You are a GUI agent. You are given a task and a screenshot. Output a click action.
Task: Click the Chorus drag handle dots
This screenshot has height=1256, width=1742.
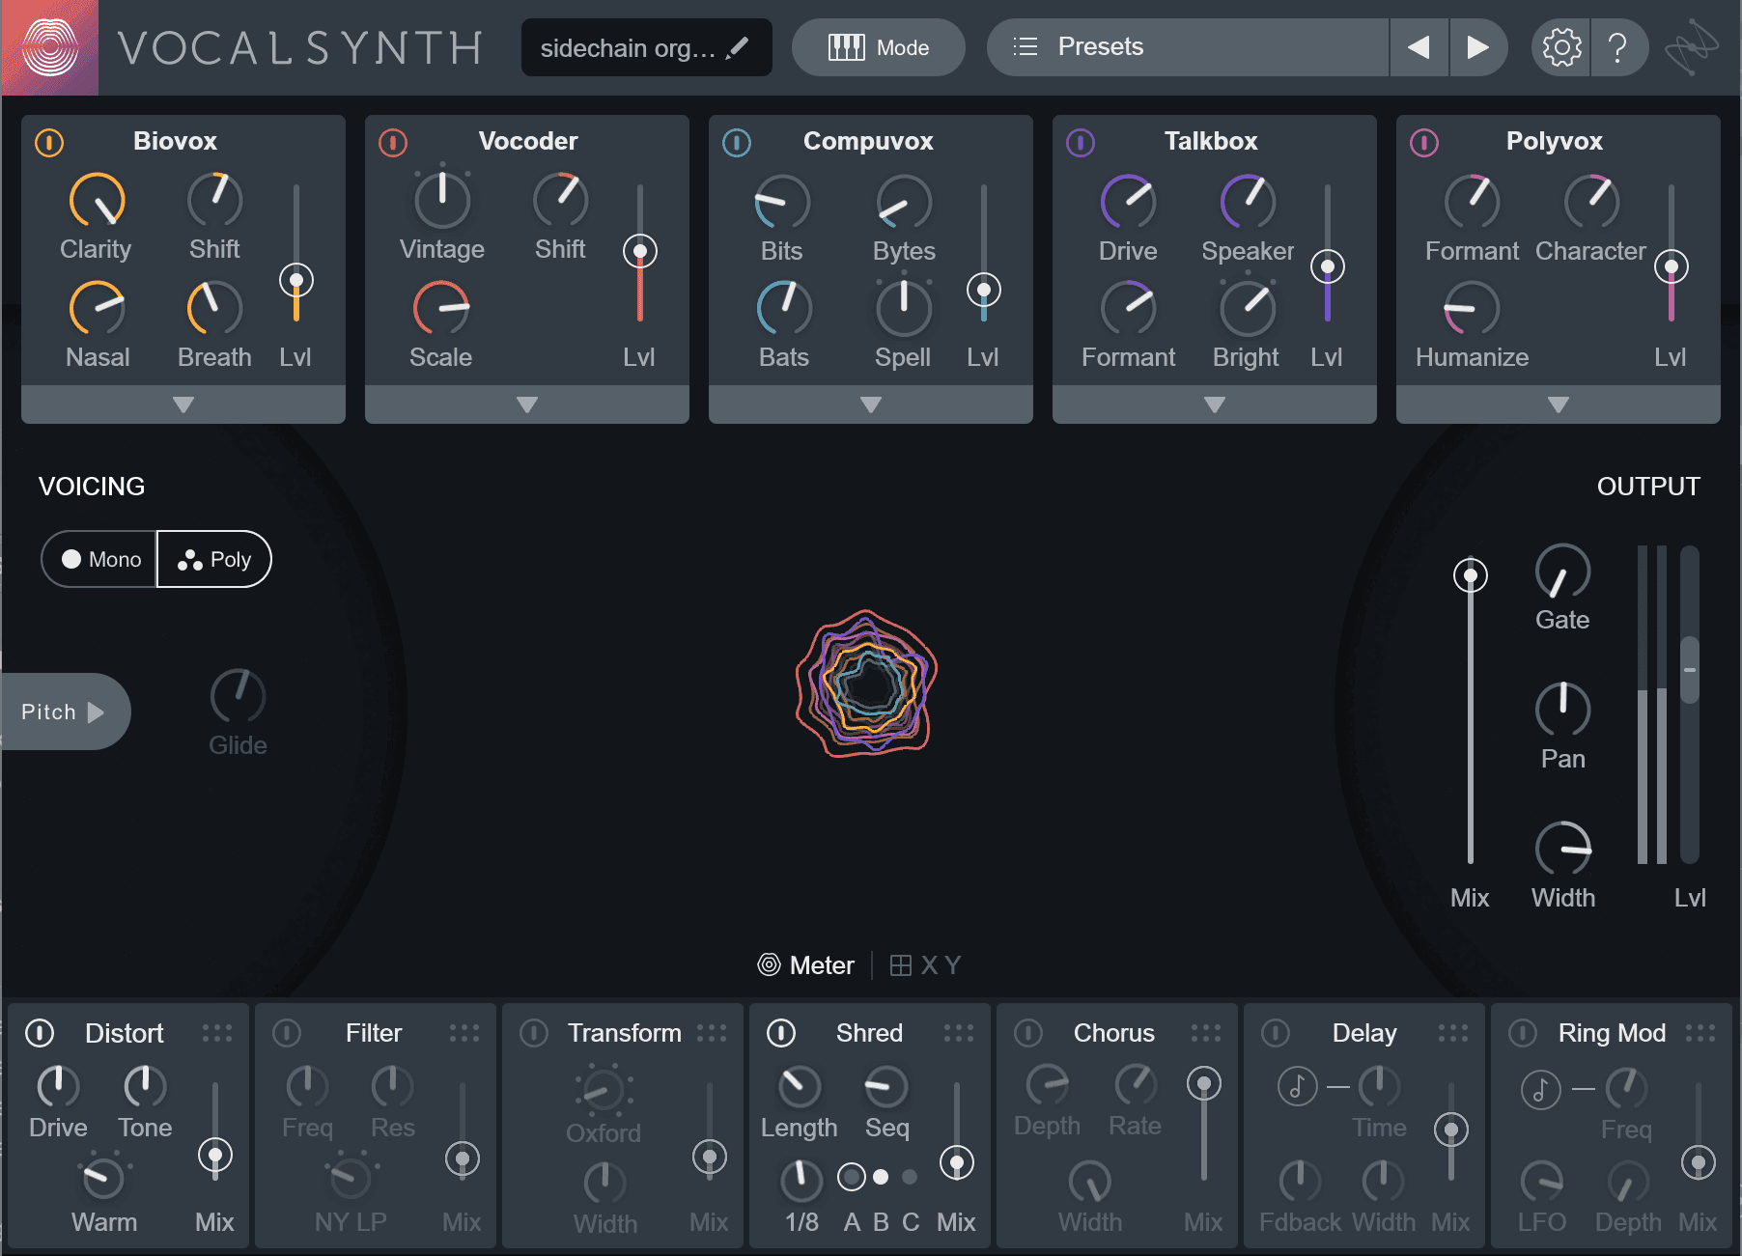(1206, 1033)
